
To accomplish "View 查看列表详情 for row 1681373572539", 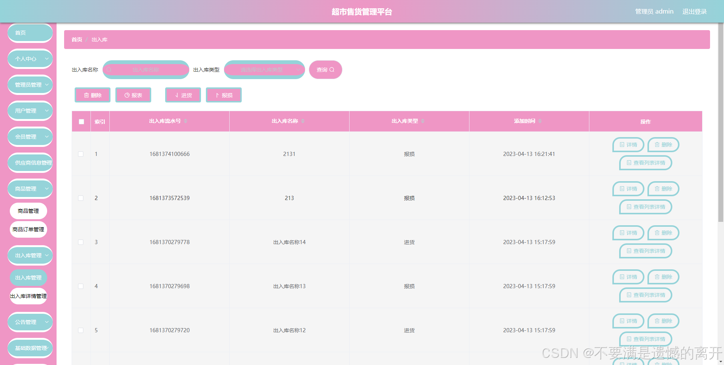I will coord(646,207).
